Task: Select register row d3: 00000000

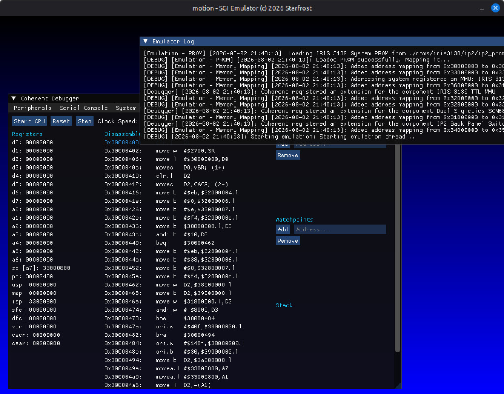Action: (x=32, y=168)
